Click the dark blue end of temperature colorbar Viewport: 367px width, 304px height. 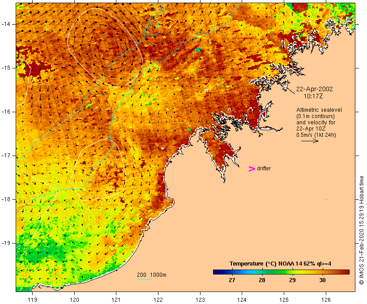tap(218, 272)
